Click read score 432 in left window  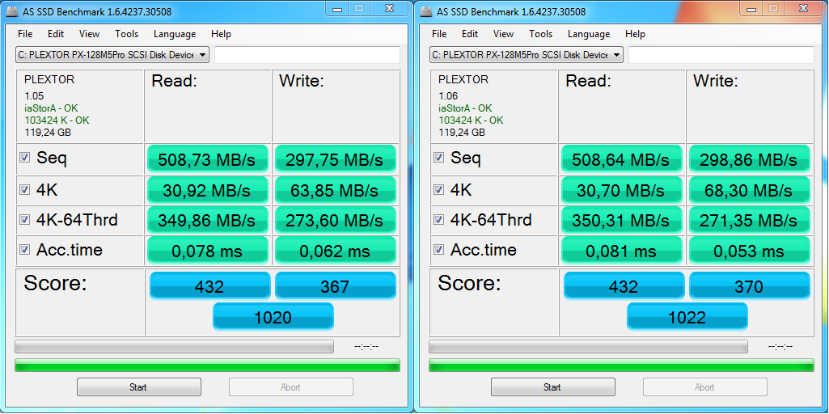209,286
